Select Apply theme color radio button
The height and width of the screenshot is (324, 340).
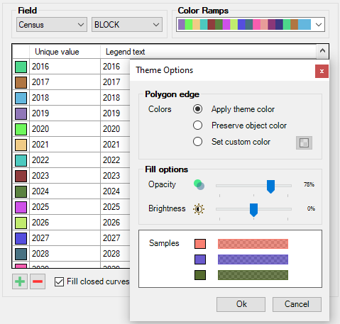[197, 109]
